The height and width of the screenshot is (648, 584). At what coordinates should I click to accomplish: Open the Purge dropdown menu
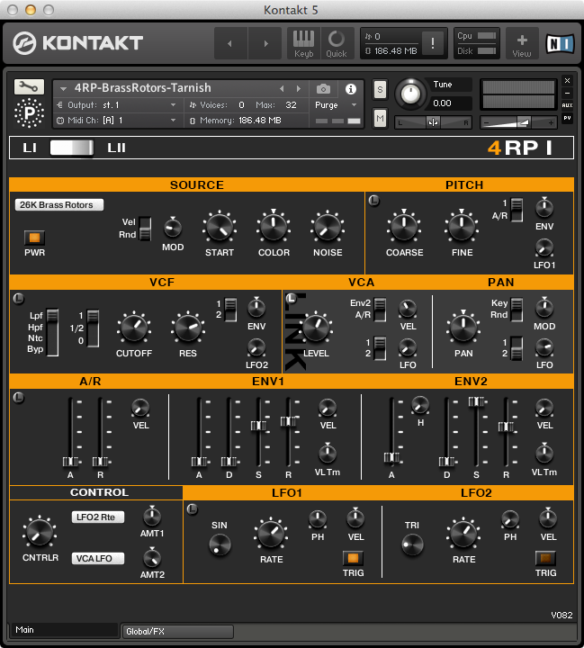click(336, 105)
